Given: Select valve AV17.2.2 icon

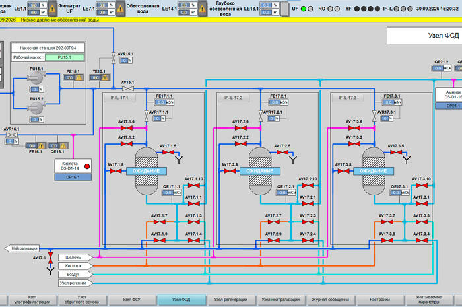Looking at the screenshot, I should point(241,144).
